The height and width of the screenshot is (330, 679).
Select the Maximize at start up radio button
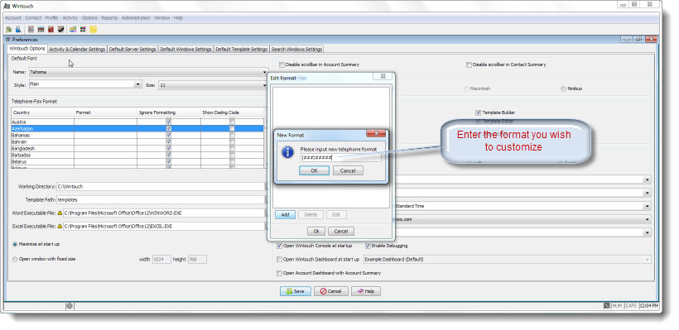(x=15, y=244)
